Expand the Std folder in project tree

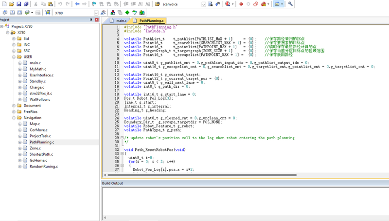coord(14,38)
